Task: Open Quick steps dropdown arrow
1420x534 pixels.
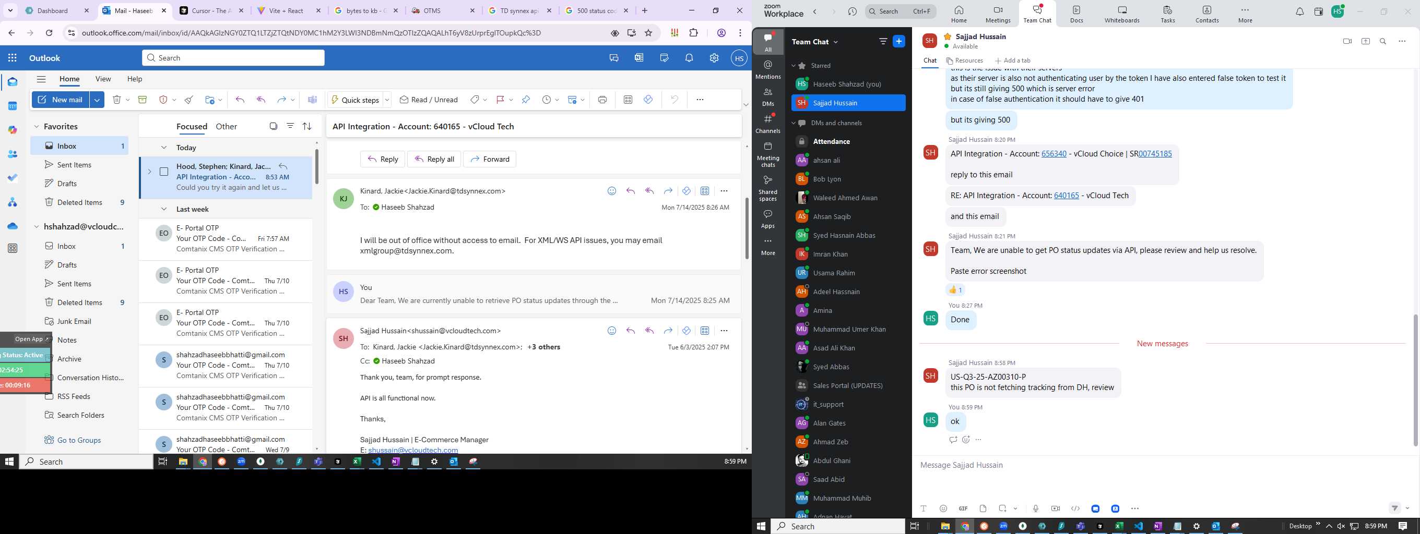Action: click(x=387, y=100)
